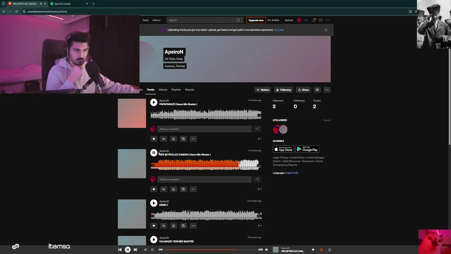
Task: Like HER ŞEYİN İLACI ZAMAN track
Action: point(154,189)
